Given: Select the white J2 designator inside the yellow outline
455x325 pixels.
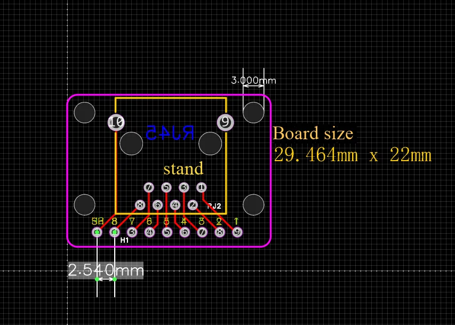Looking at the screenshot, I should [x=214, y=206].
